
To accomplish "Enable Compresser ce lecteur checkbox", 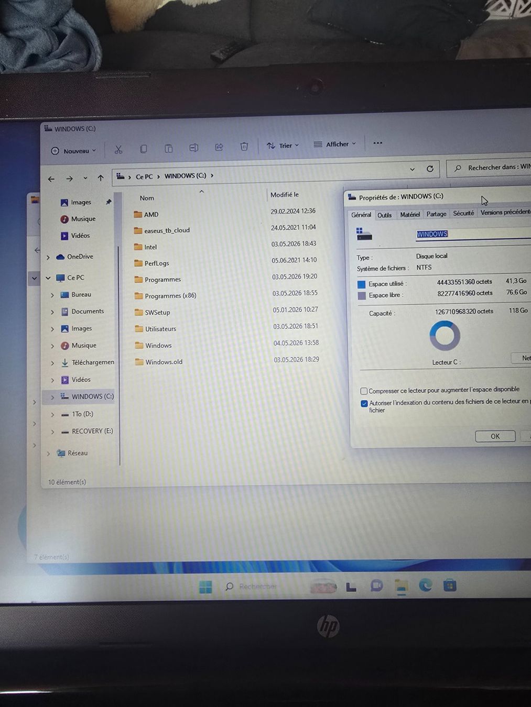I will coord(364,391).
